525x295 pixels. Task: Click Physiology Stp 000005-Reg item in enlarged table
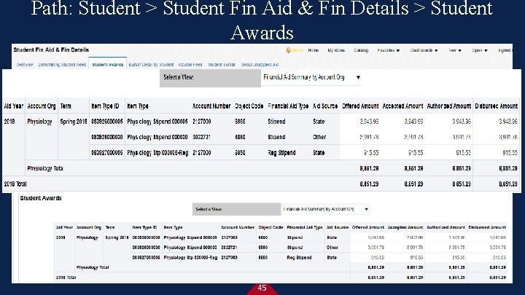point(157,153)
